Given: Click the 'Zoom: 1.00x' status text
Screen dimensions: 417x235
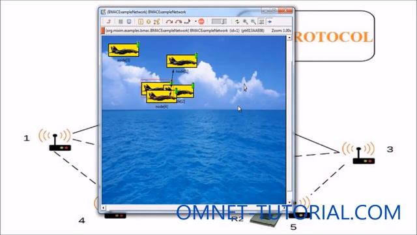Looking at the screenshot, I should pos(281,31).
